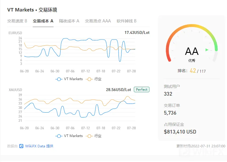Click the EURUSD chart label
The height and width of the screenshot is (162, 227).
pyautogui.click(x=15, y=33)
